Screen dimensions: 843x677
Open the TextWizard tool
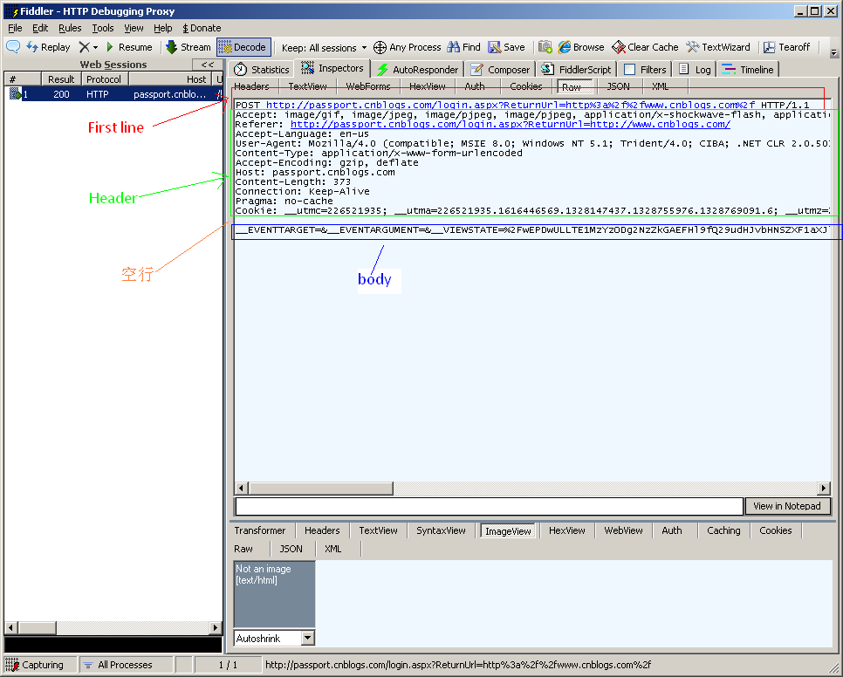[x=718, y=47]
